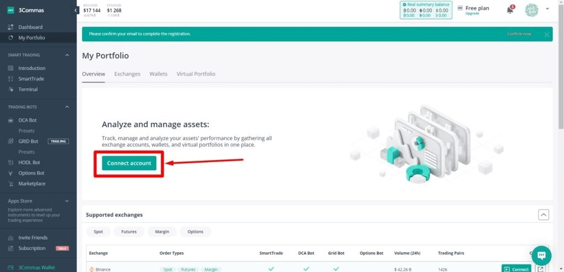This screenshot has height=272, width=564.
Task: Click the Binance exchange logo
Action: (91, 269)
